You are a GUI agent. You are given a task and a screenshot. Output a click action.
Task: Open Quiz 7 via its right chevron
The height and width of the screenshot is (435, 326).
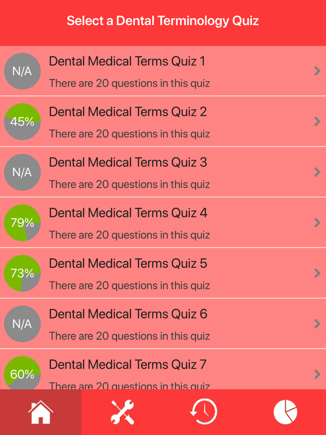[x=317, y=374]
